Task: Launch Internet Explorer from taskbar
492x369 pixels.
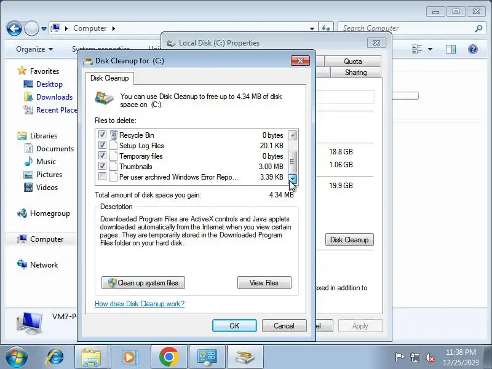Action: pos(55,357)
